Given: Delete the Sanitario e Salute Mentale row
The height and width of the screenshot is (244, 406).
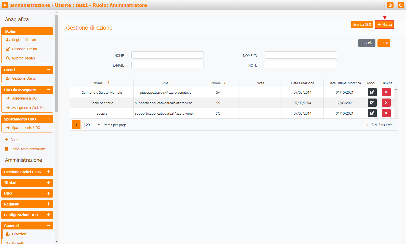Looking at the screenshot, I should pos(386,92).
